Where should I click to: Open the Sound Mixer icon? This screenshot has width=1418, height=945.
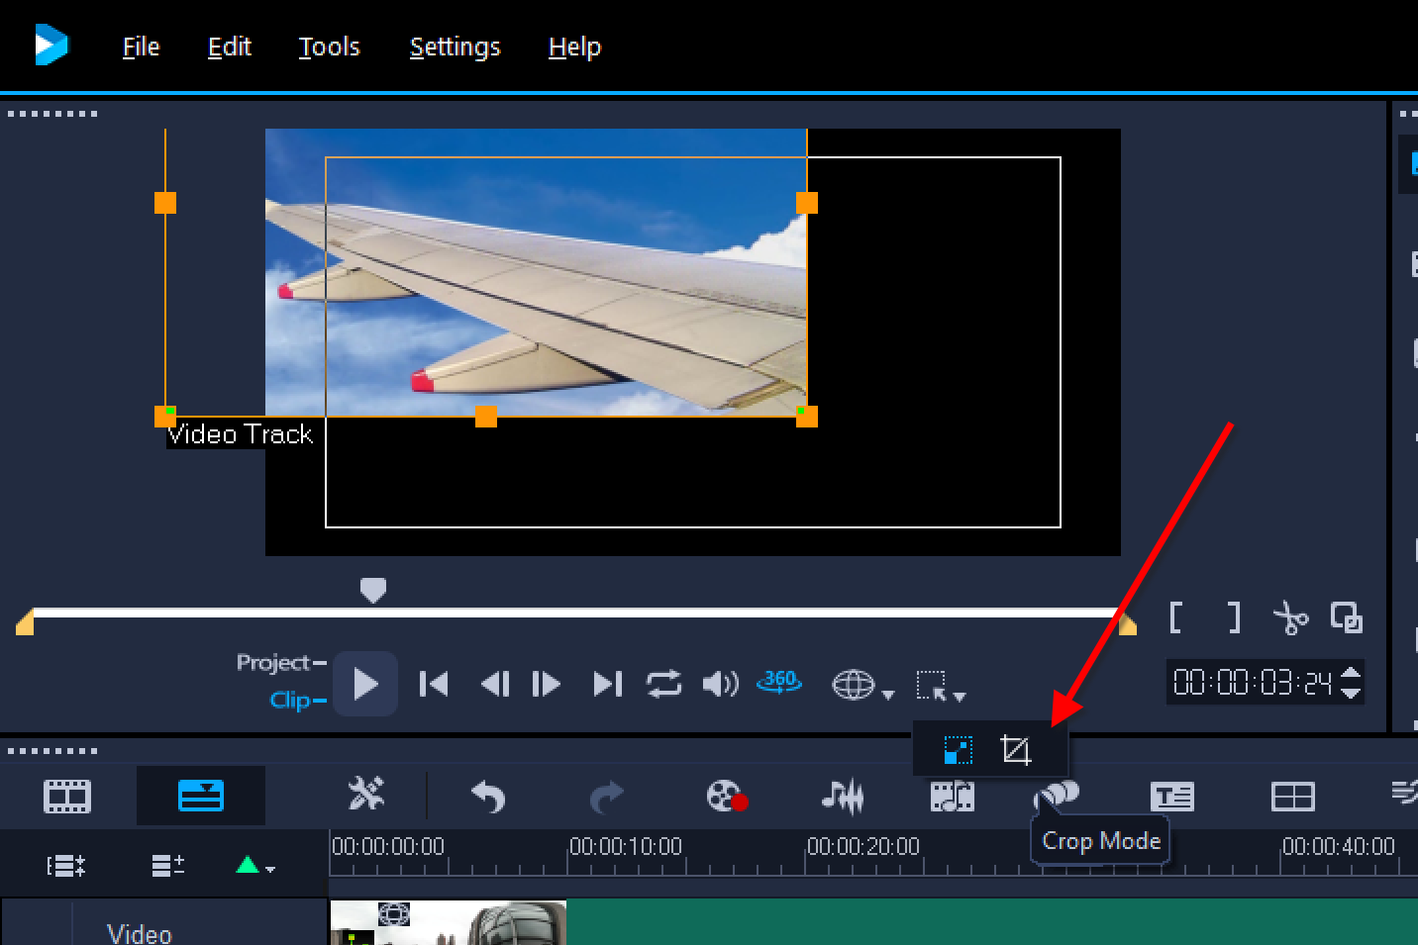pos(843,796)
